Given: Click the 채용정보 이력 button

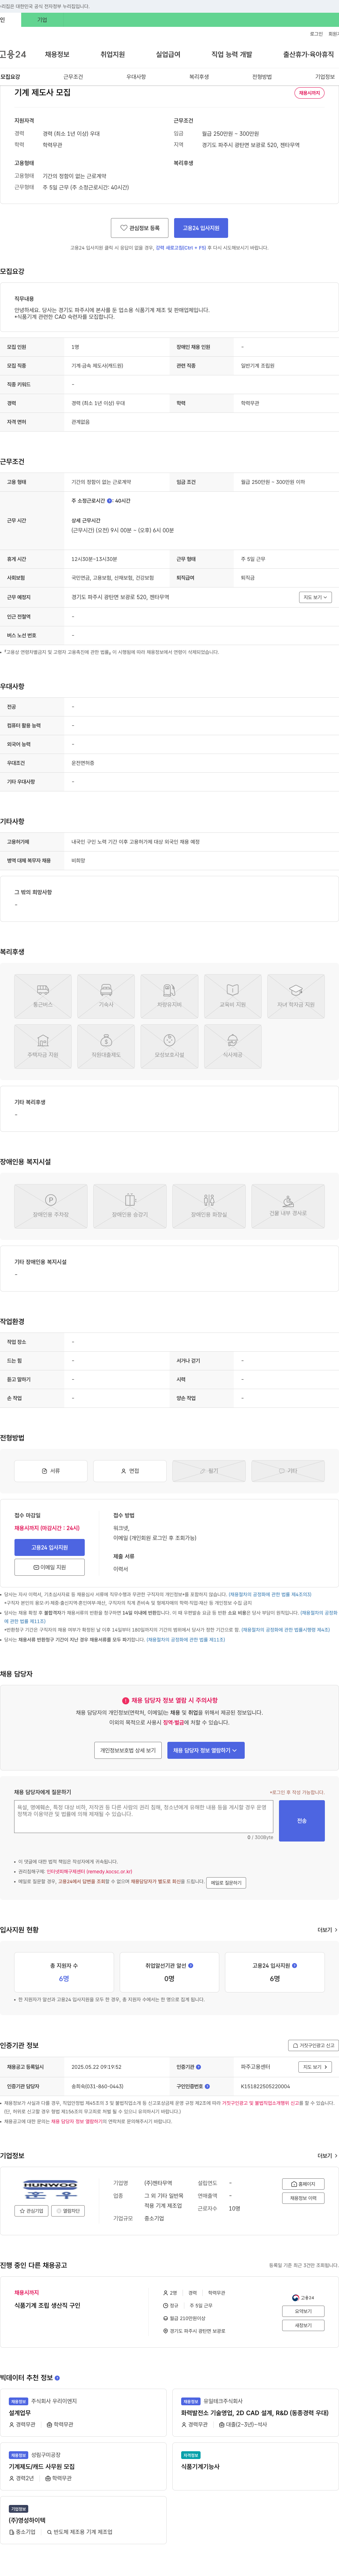Looking at the screenshot, I should 303,2198.
